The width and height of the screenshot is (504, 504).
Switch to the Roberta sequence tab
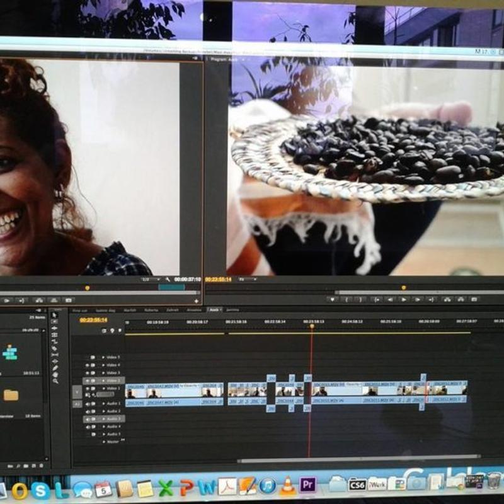click(151, 310)
